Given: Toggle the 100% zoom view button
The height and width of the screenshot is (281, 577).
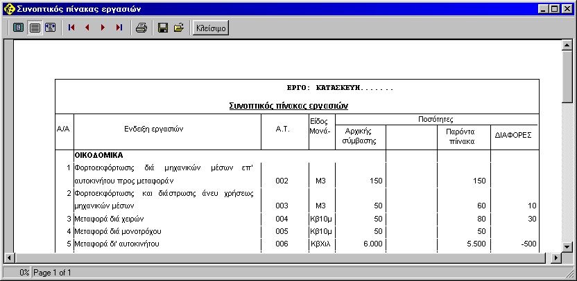Looking at the screenshot, I should pos(34,28).
